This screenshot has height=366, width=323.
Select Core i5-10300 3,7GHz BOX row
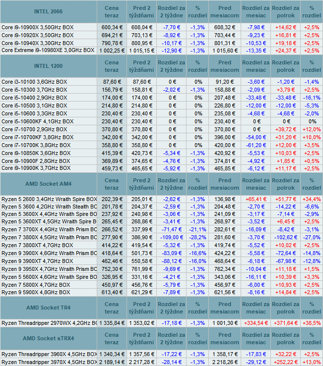[x=34, y=90]
